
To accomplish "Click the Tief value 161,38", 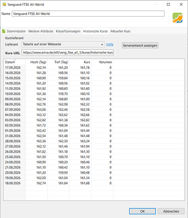I will tap(63, 120).
